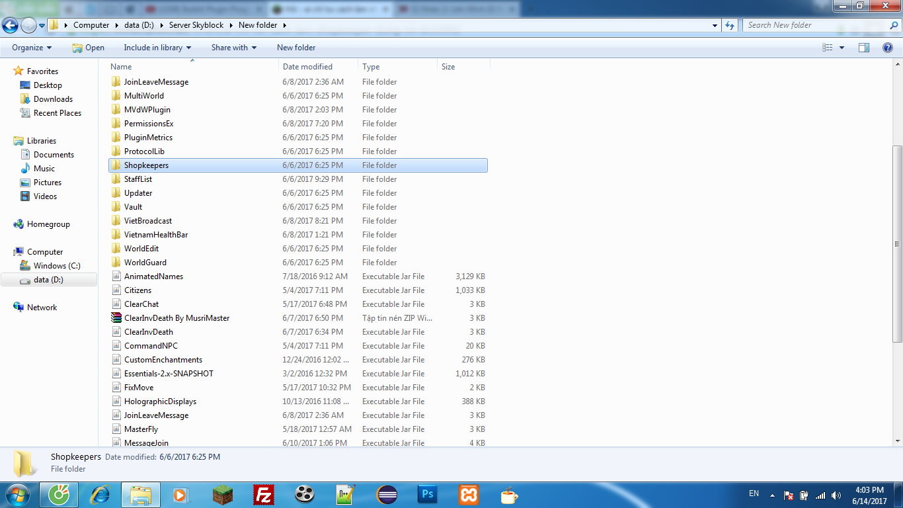Select Downloads in the navigation pane
This screenshot has width=903, height=508.
[53, 99]
